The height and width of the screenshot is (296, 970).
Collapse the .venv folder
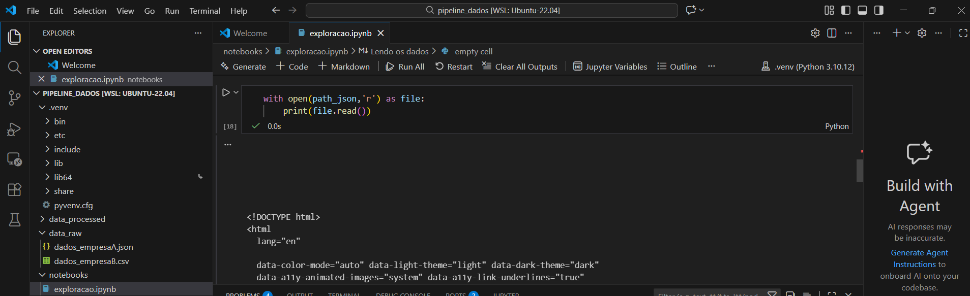click(58, 108)
